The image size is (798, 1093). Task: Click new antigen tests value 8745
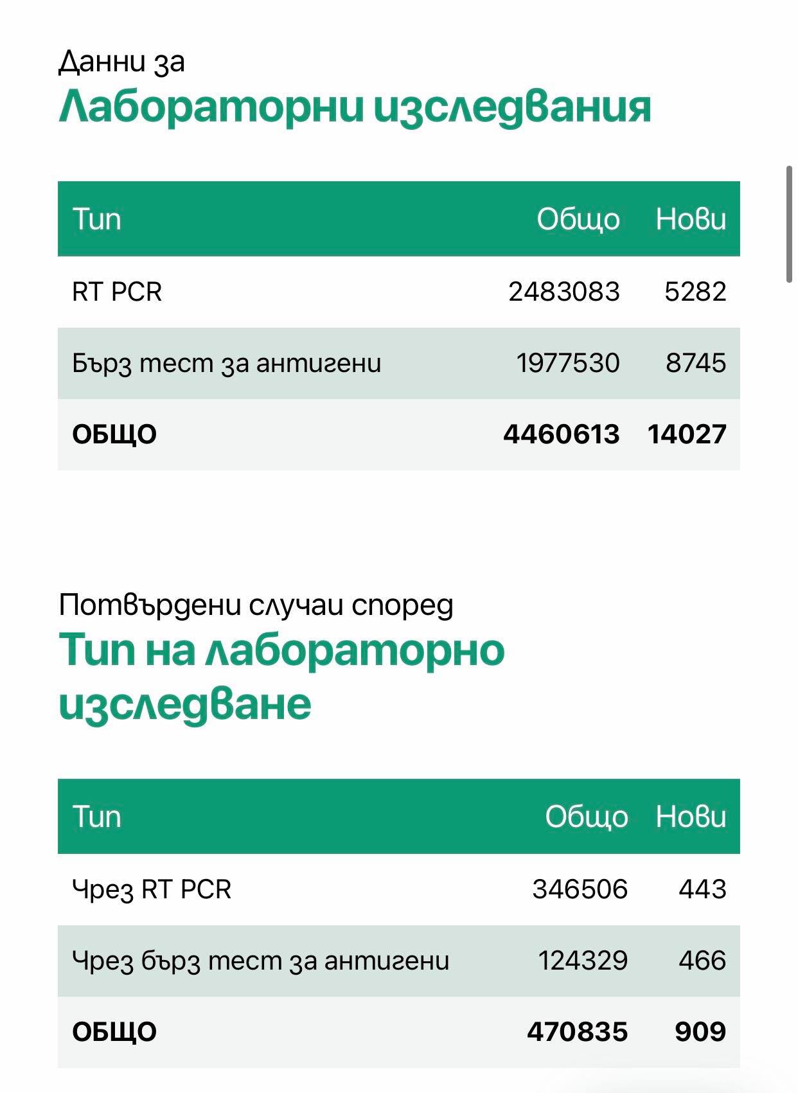pyautogui.click(x=696, y=363)
